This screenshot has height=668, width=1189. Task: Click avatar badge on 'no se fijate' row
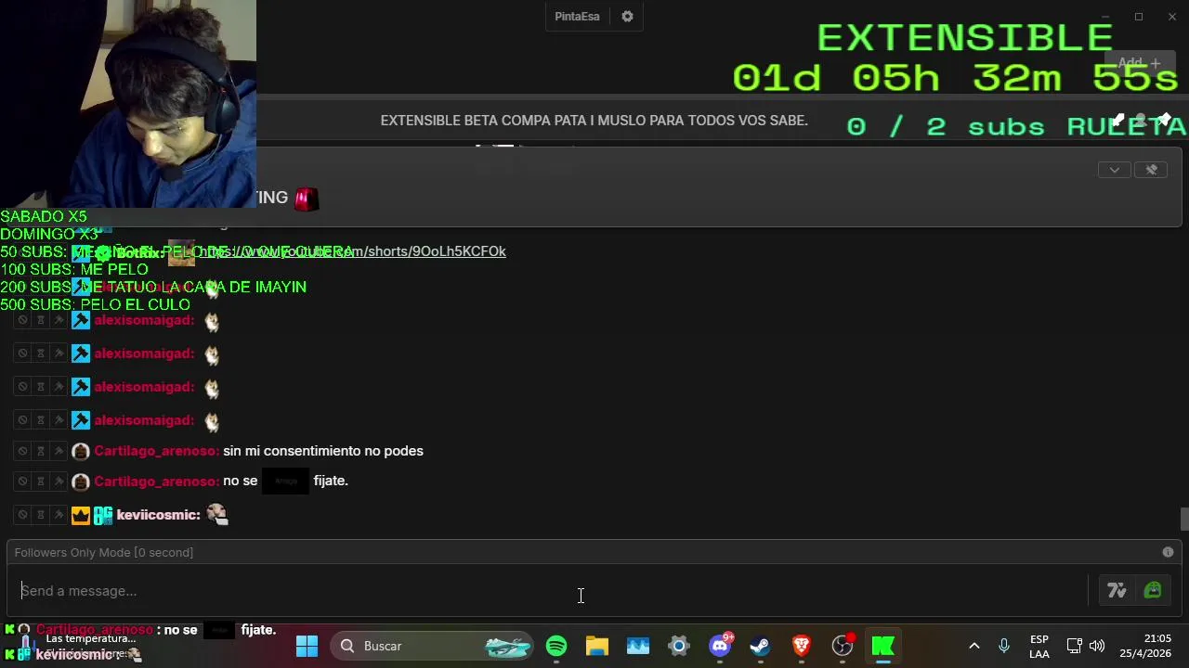(81, 482)
